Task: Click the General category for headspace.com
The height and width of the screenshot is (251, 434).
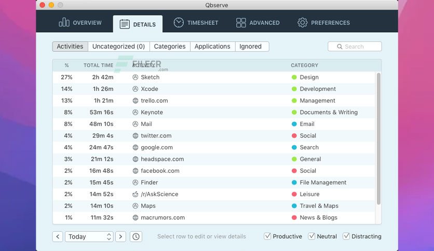Action: (310, 159)
